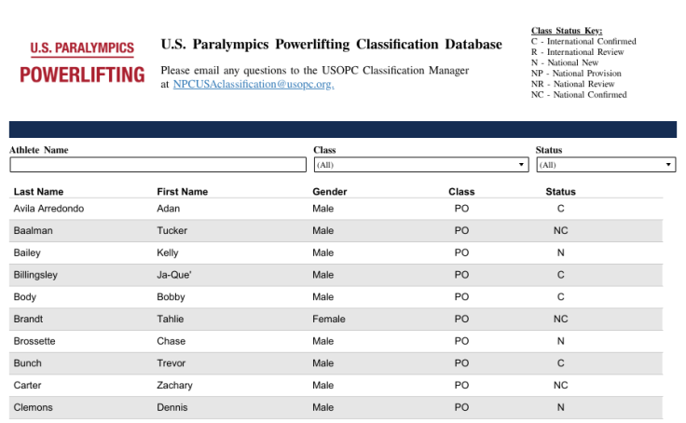Click the Athlete Name search field

[158, 165]
